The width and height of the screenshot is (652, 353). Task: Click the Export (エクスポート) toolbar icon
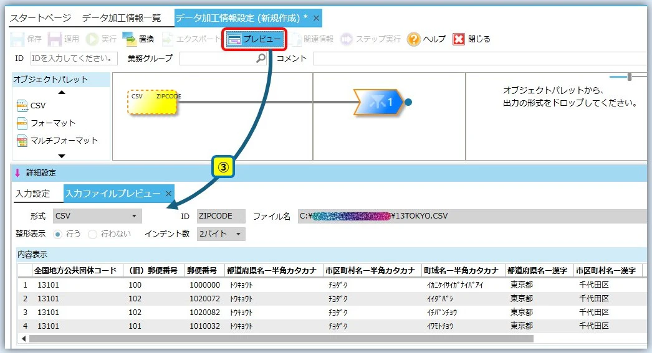click(167, 39)
